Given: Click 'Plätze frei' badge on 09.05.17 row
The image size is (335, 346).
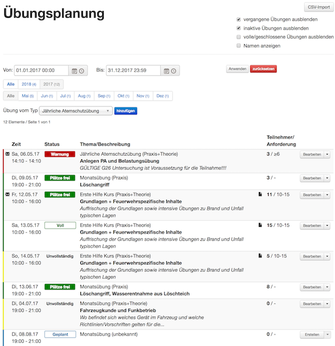Looking at the screenshot, I should point(60,178).
